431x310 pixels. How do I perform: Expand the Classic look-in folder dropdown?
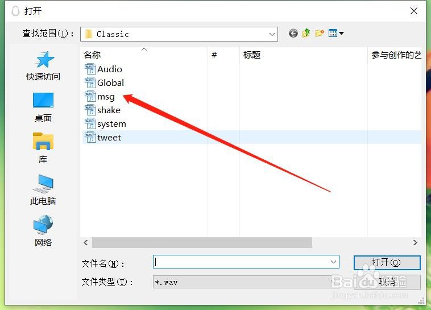[272, 34]
